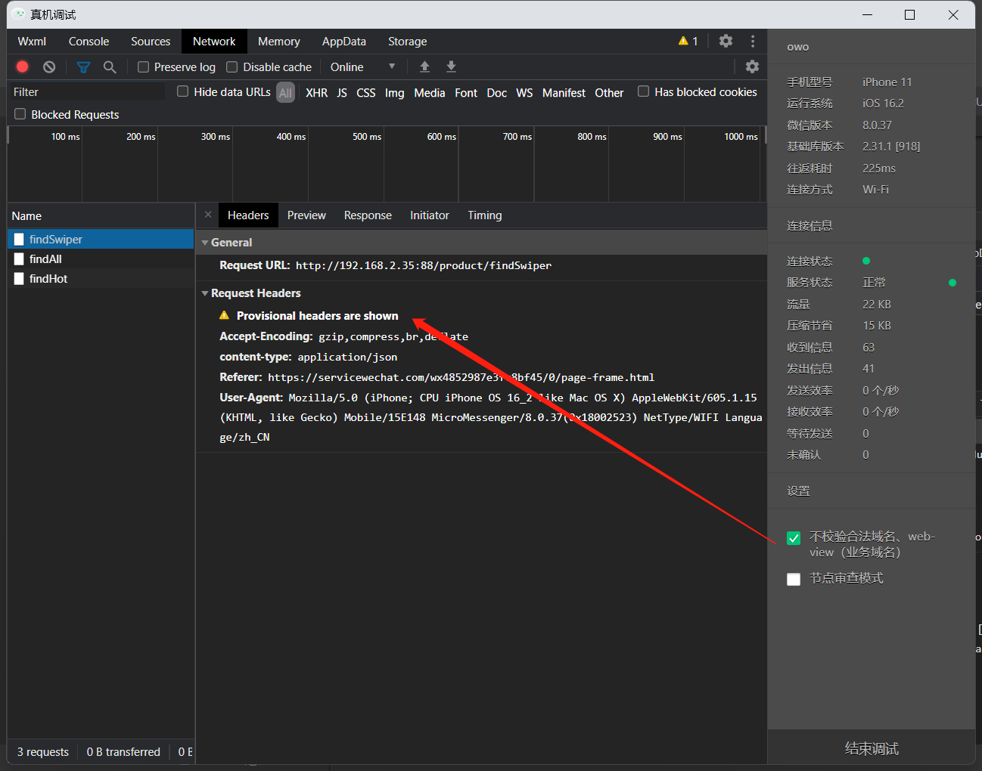This screenshot has width=982, height=771.
Task: Filter requests by JS
Action: click(342, 93)
